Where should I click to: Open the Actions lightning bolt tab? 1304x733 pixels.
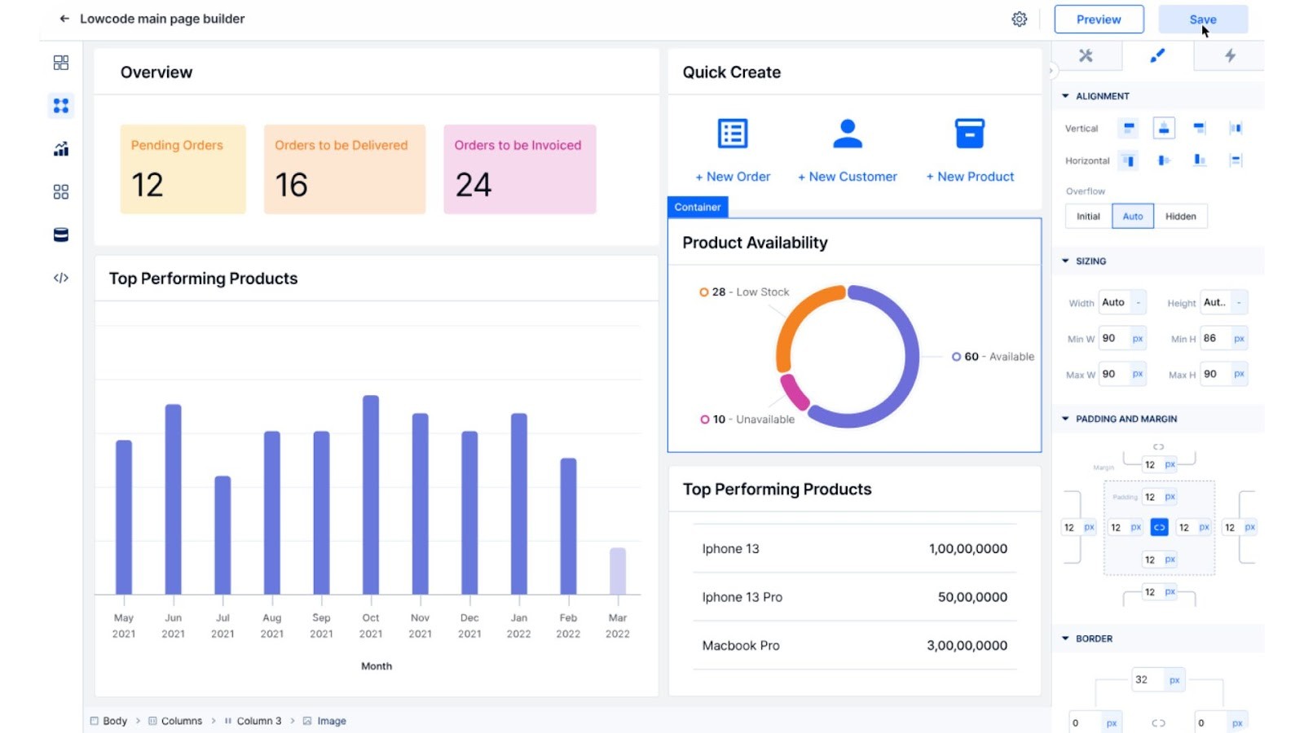tap(1229, 56)
